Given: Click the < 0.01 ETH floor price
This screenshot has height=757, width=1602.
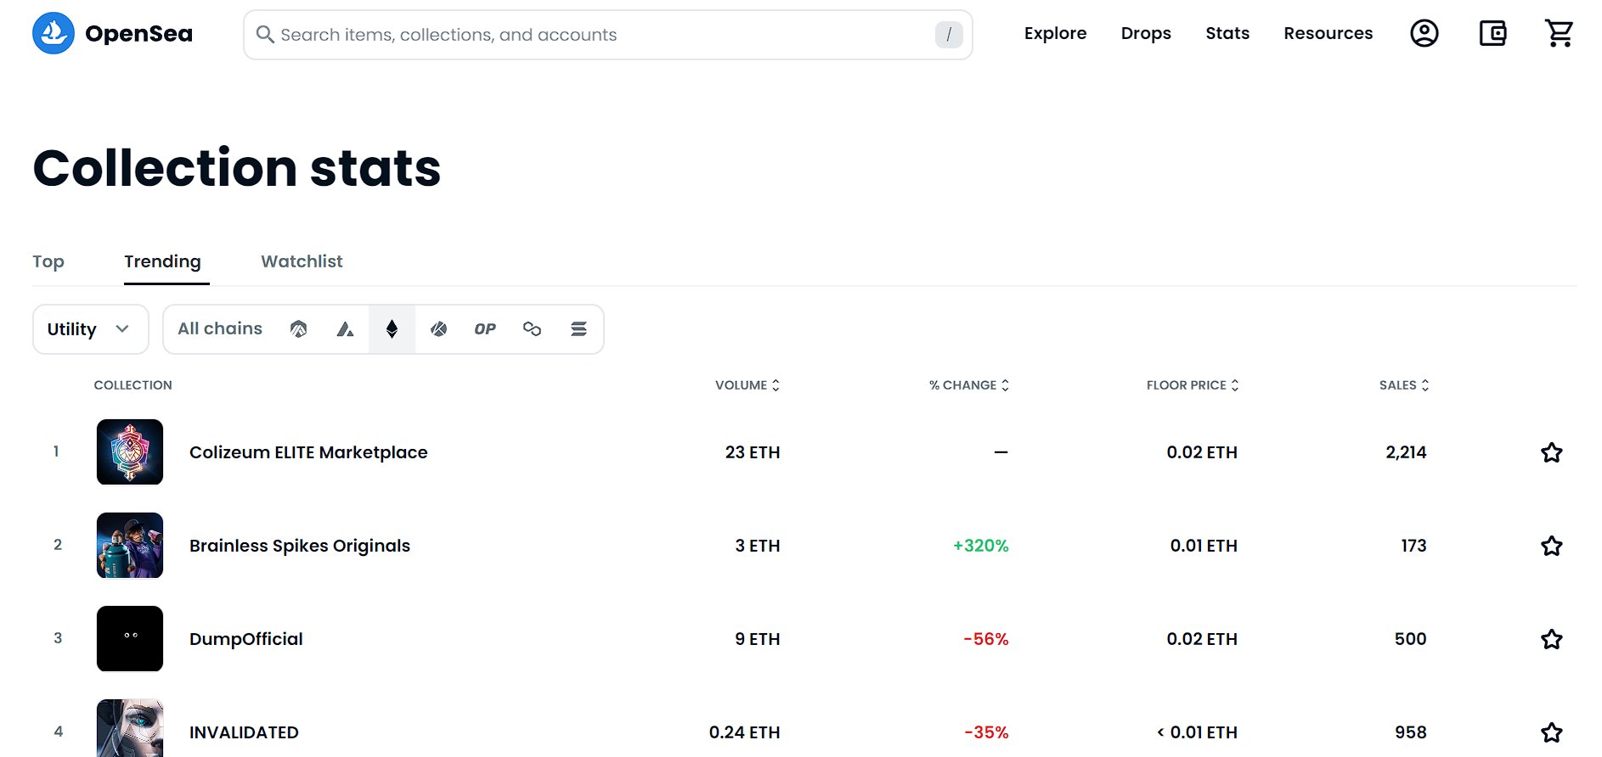Looking at the screenshot, I should tap(1197, 732).
